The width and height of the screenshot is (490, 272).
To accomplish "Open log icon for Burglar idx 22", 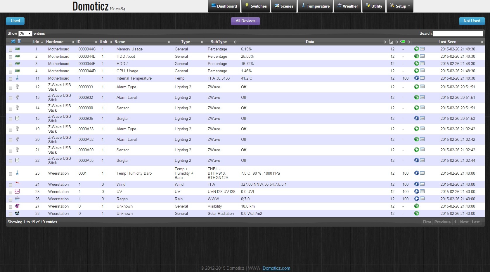I will 423,160.
